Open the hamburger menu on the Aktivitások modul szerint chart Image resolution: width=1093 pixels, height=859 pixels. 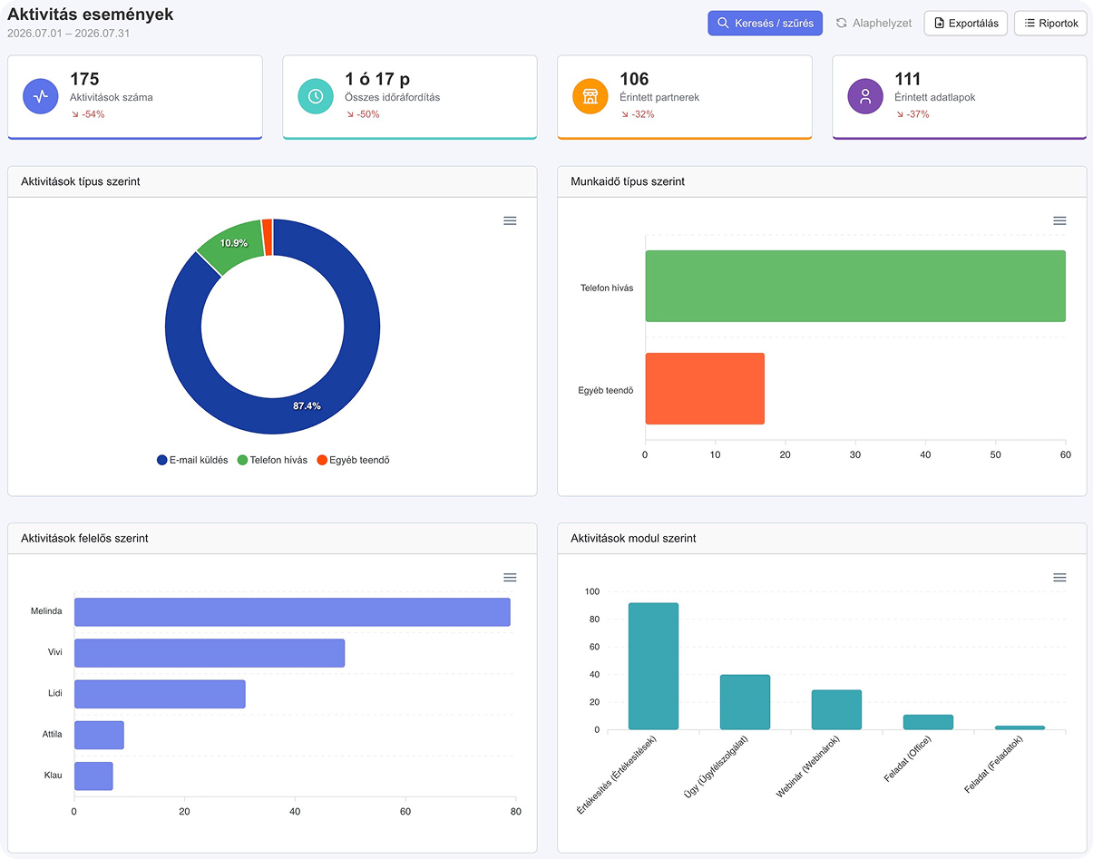1059,578
